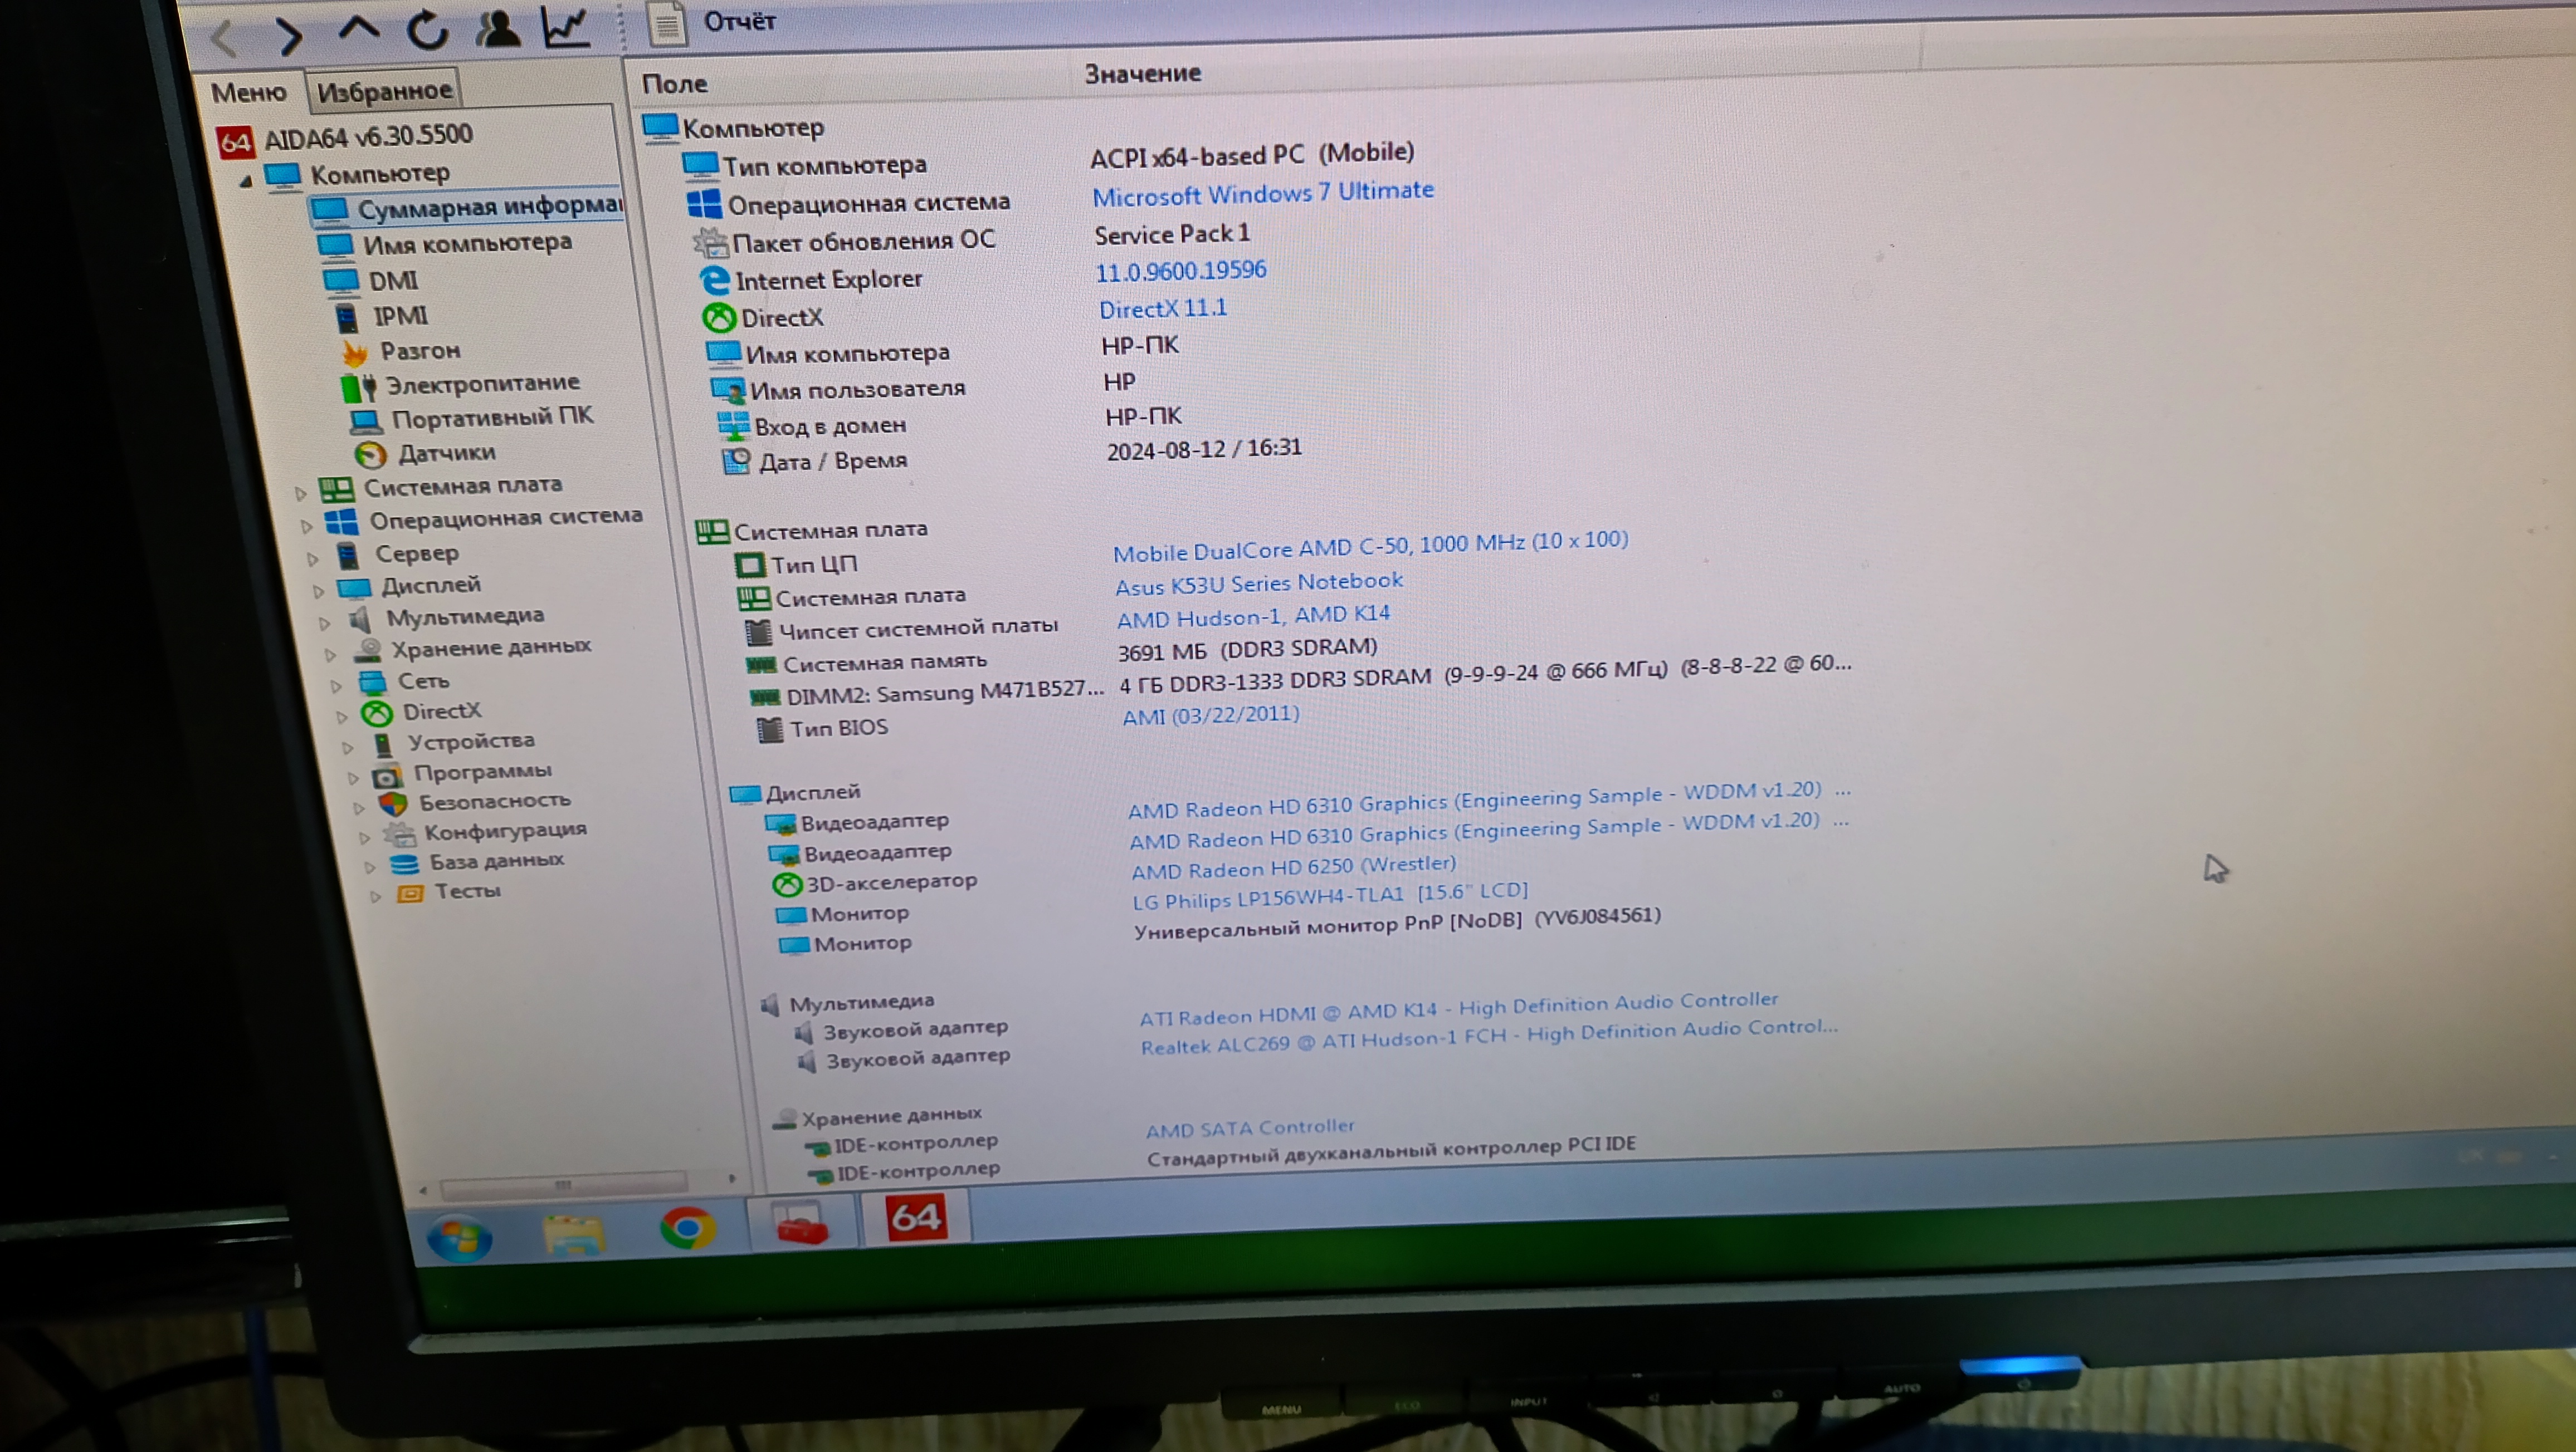Viewport: 2576px width, 1452px height.
Task: Open Google Chrome from the taskbar
Action: coord(688,1228)
